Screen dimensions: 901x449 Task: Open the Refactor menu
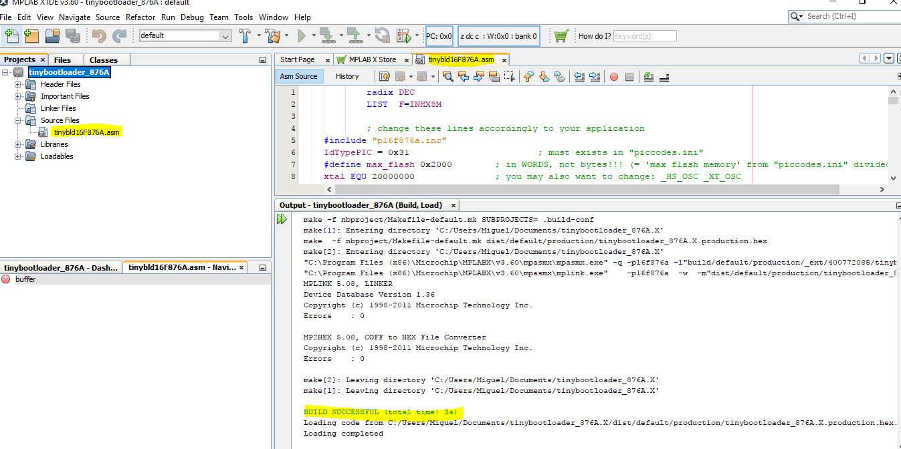[140, 17]
